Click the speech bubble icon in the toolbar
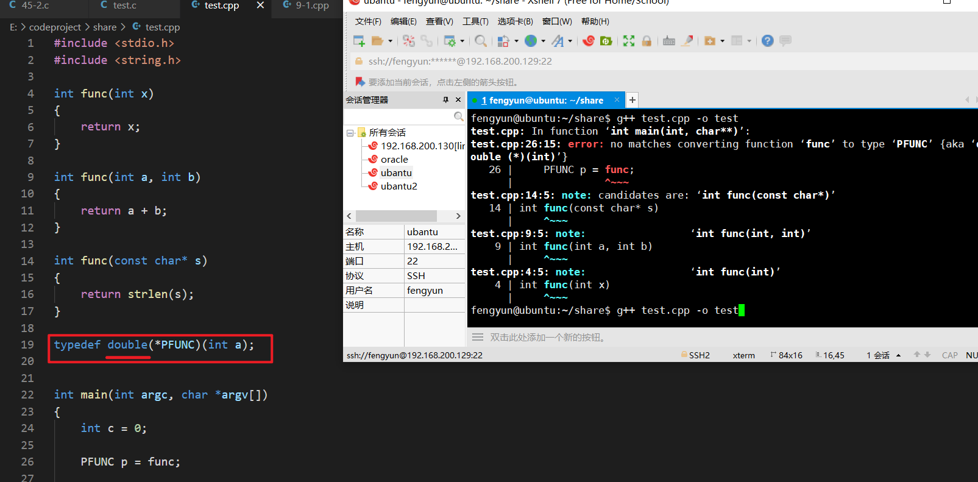Viewport: 978px width, 482px height. click(x=785, y=41)
